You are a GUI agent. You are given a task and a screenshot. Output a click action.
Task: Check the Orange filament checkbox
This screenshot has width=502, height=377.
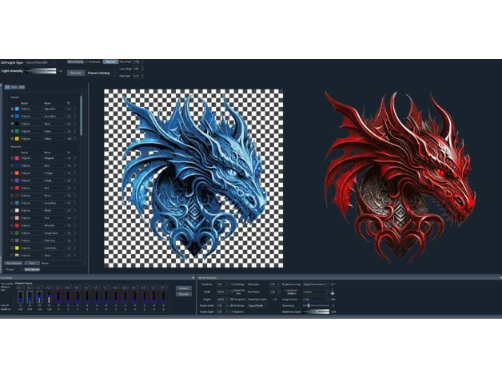pyautogui.click(x=13, y=173)
